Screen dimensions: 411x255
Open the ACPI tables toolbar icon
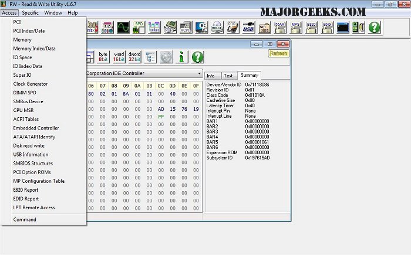[186, 27]
